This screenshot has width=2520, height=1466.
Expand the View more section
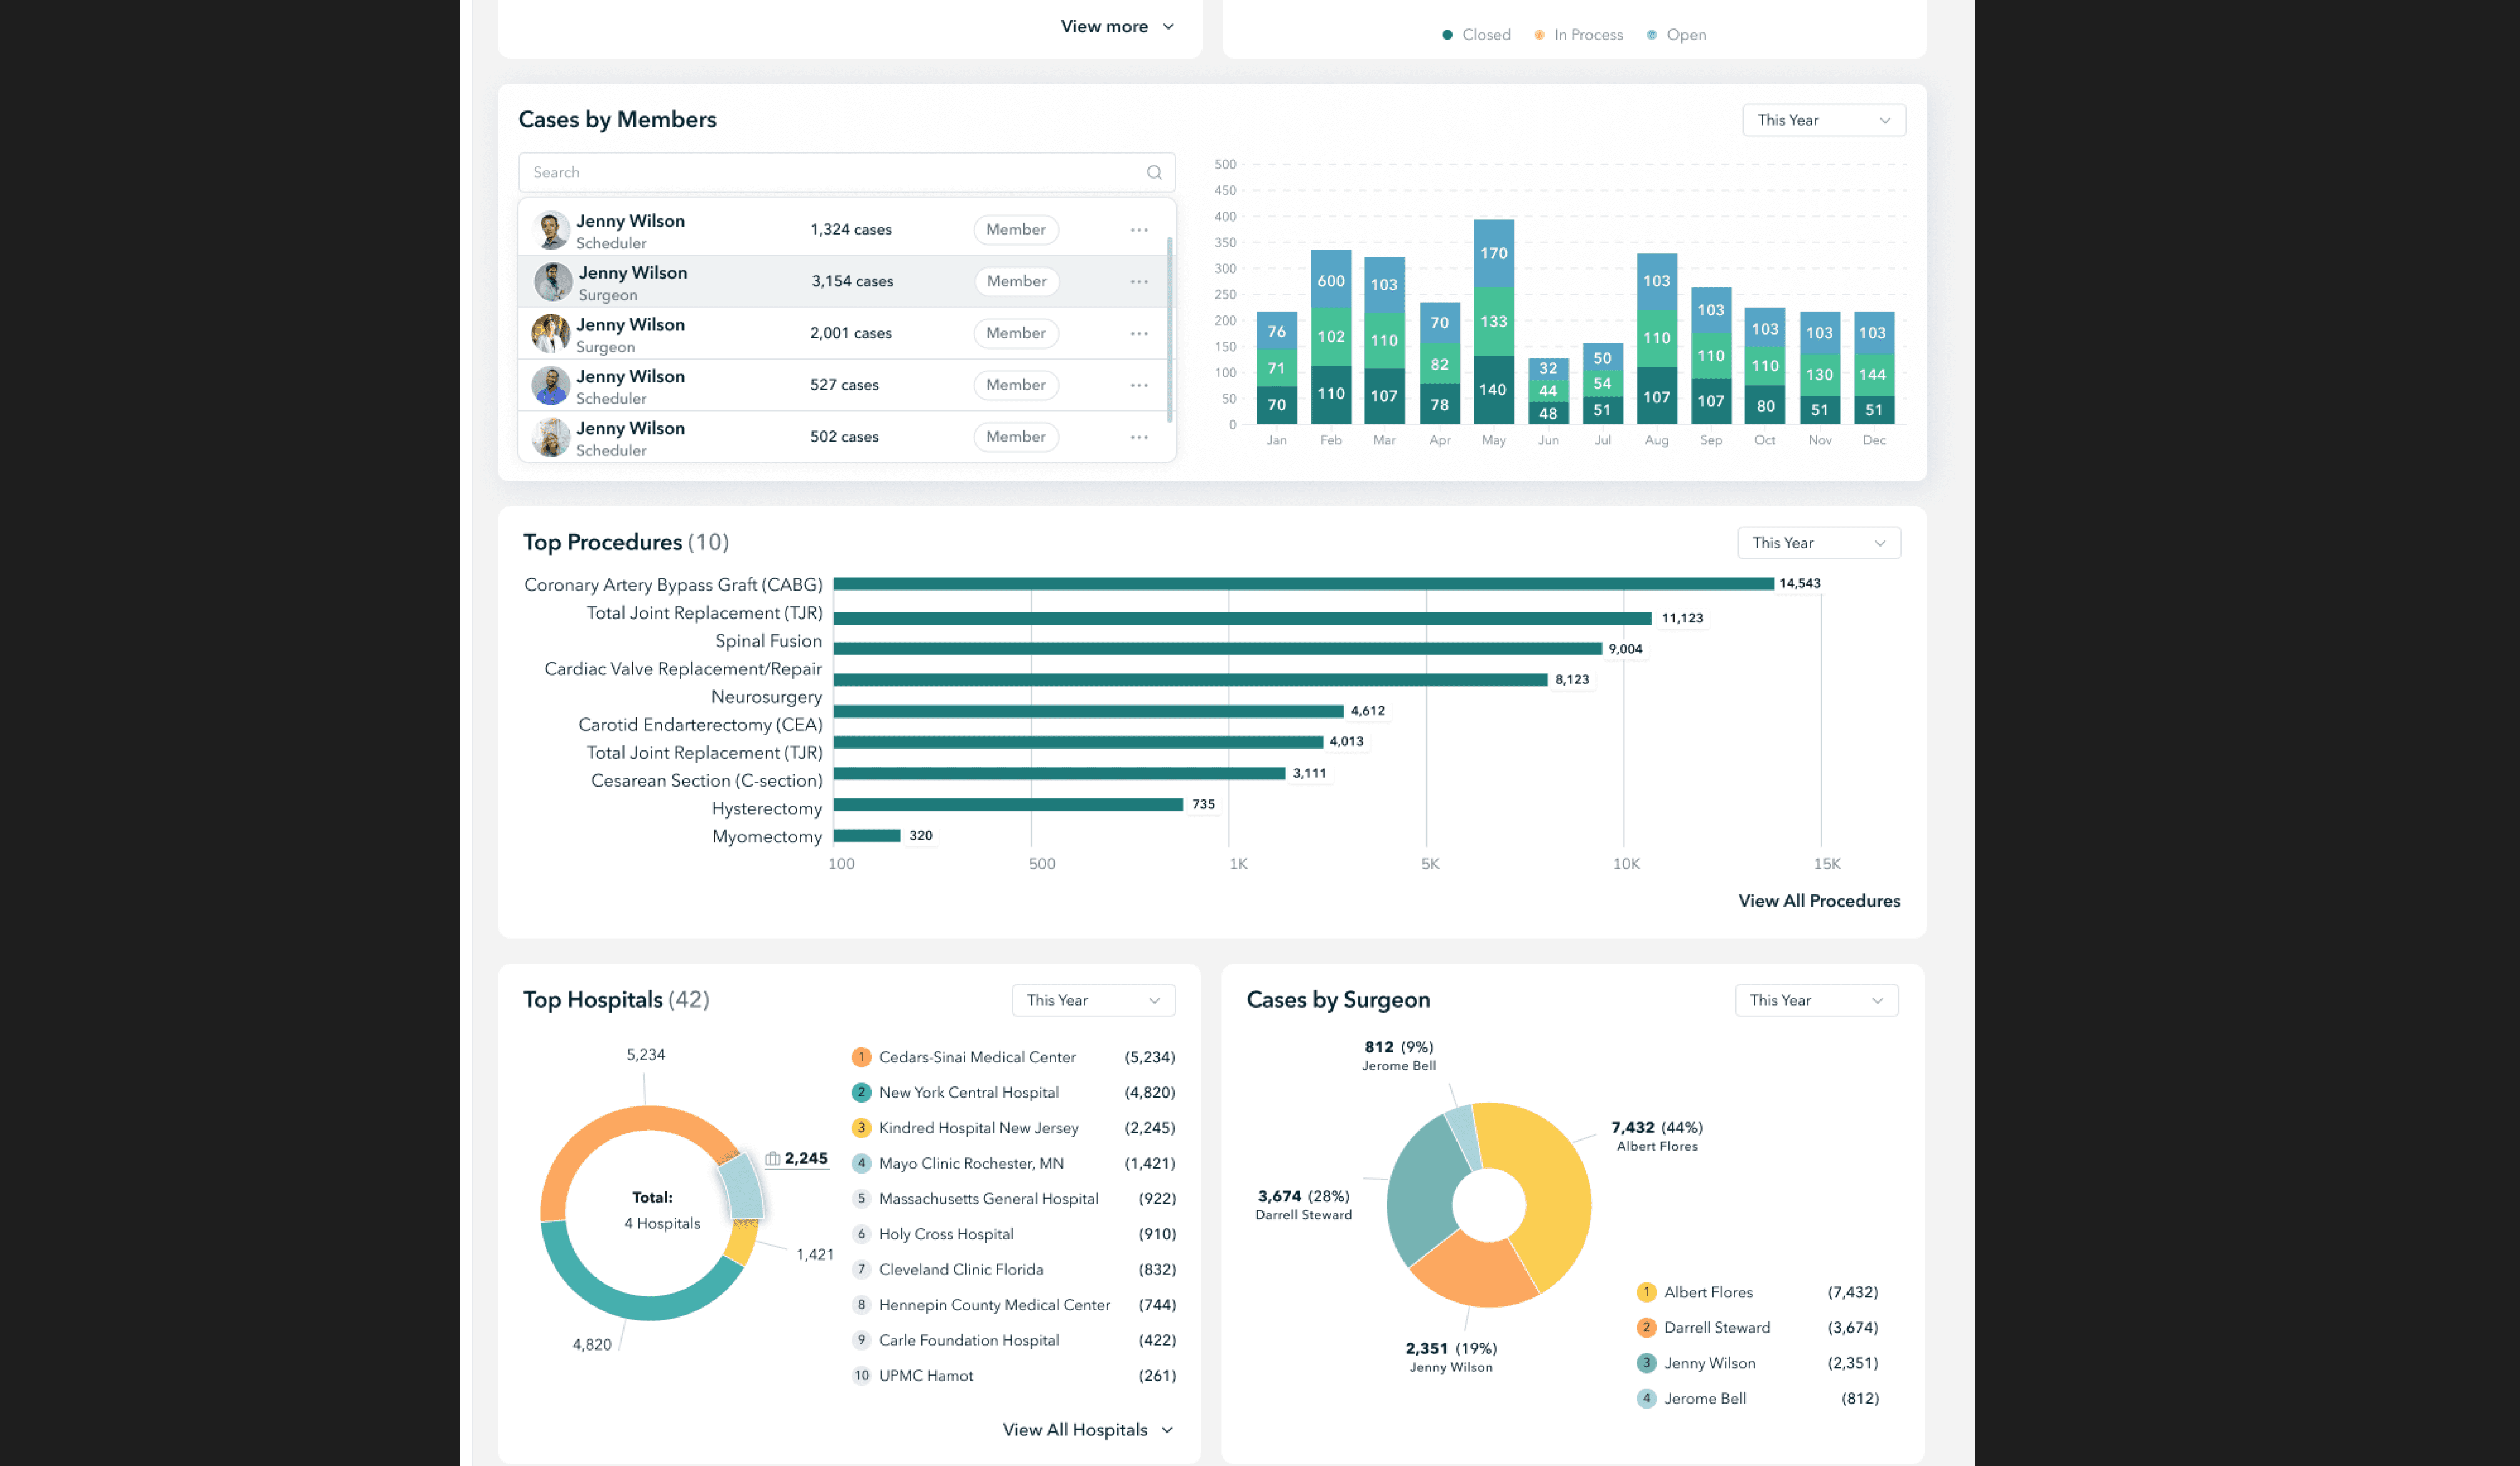[1117, 27]
